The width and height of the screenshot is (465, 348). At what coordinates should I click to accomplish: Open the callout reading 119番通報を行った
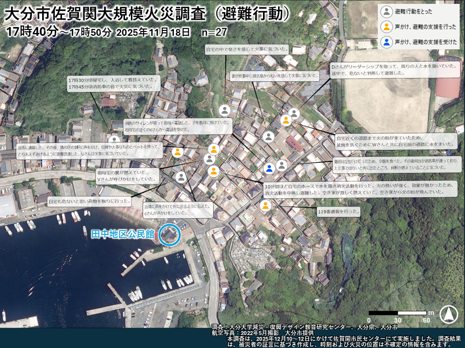(x=339, y=211)
